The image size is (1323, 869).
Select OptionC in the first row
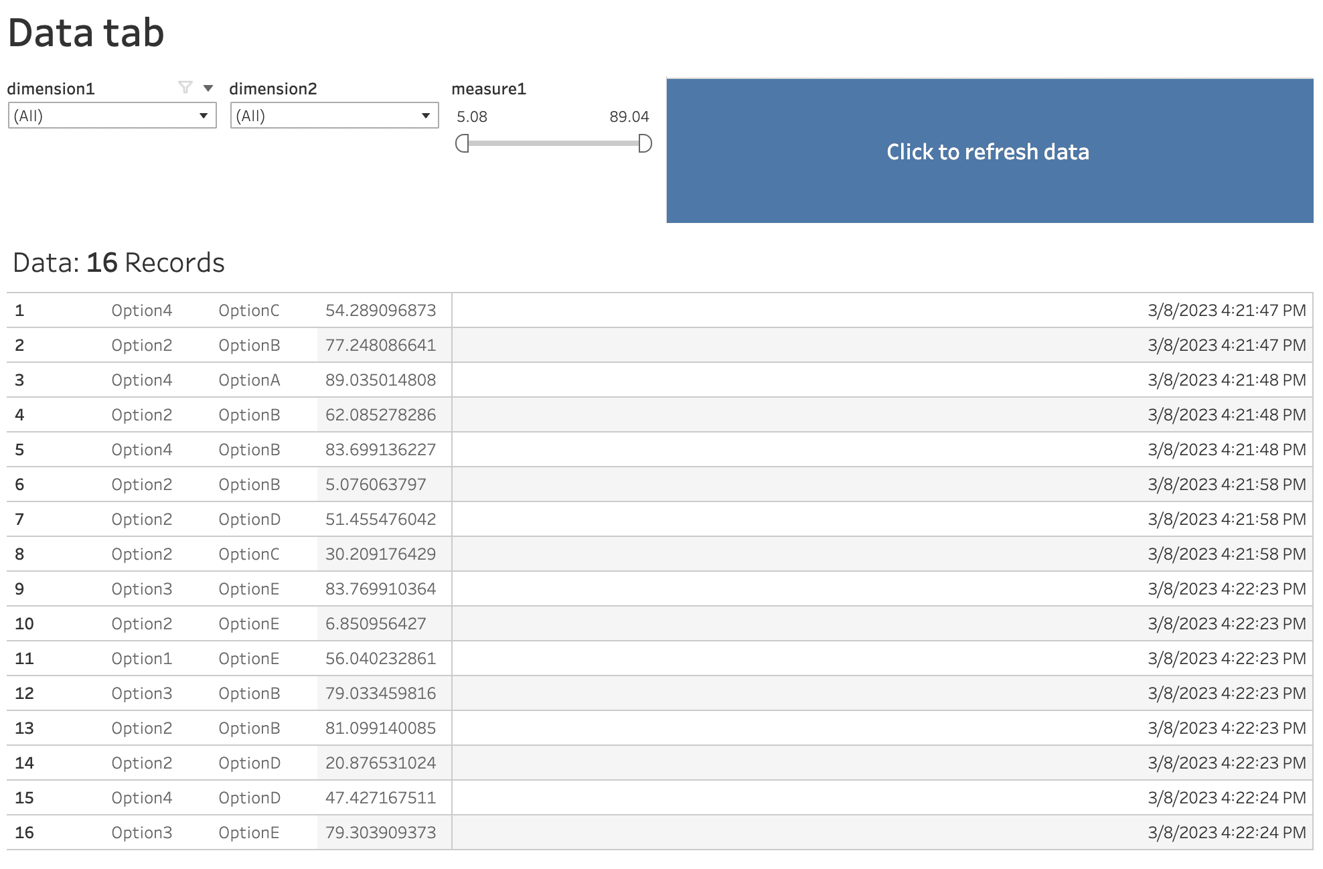click(x=249, y=310)
